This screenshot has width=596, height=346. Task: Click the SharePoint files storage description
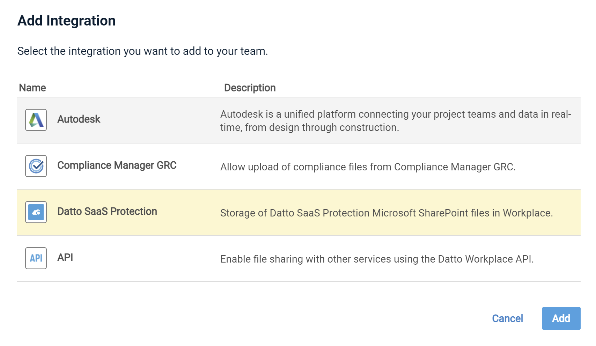pyautogui.click(x=386, y=213)
